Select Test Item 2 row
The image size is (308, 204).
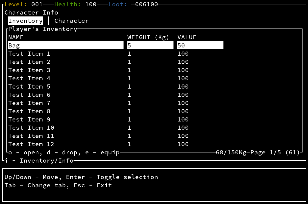point(29,62)
